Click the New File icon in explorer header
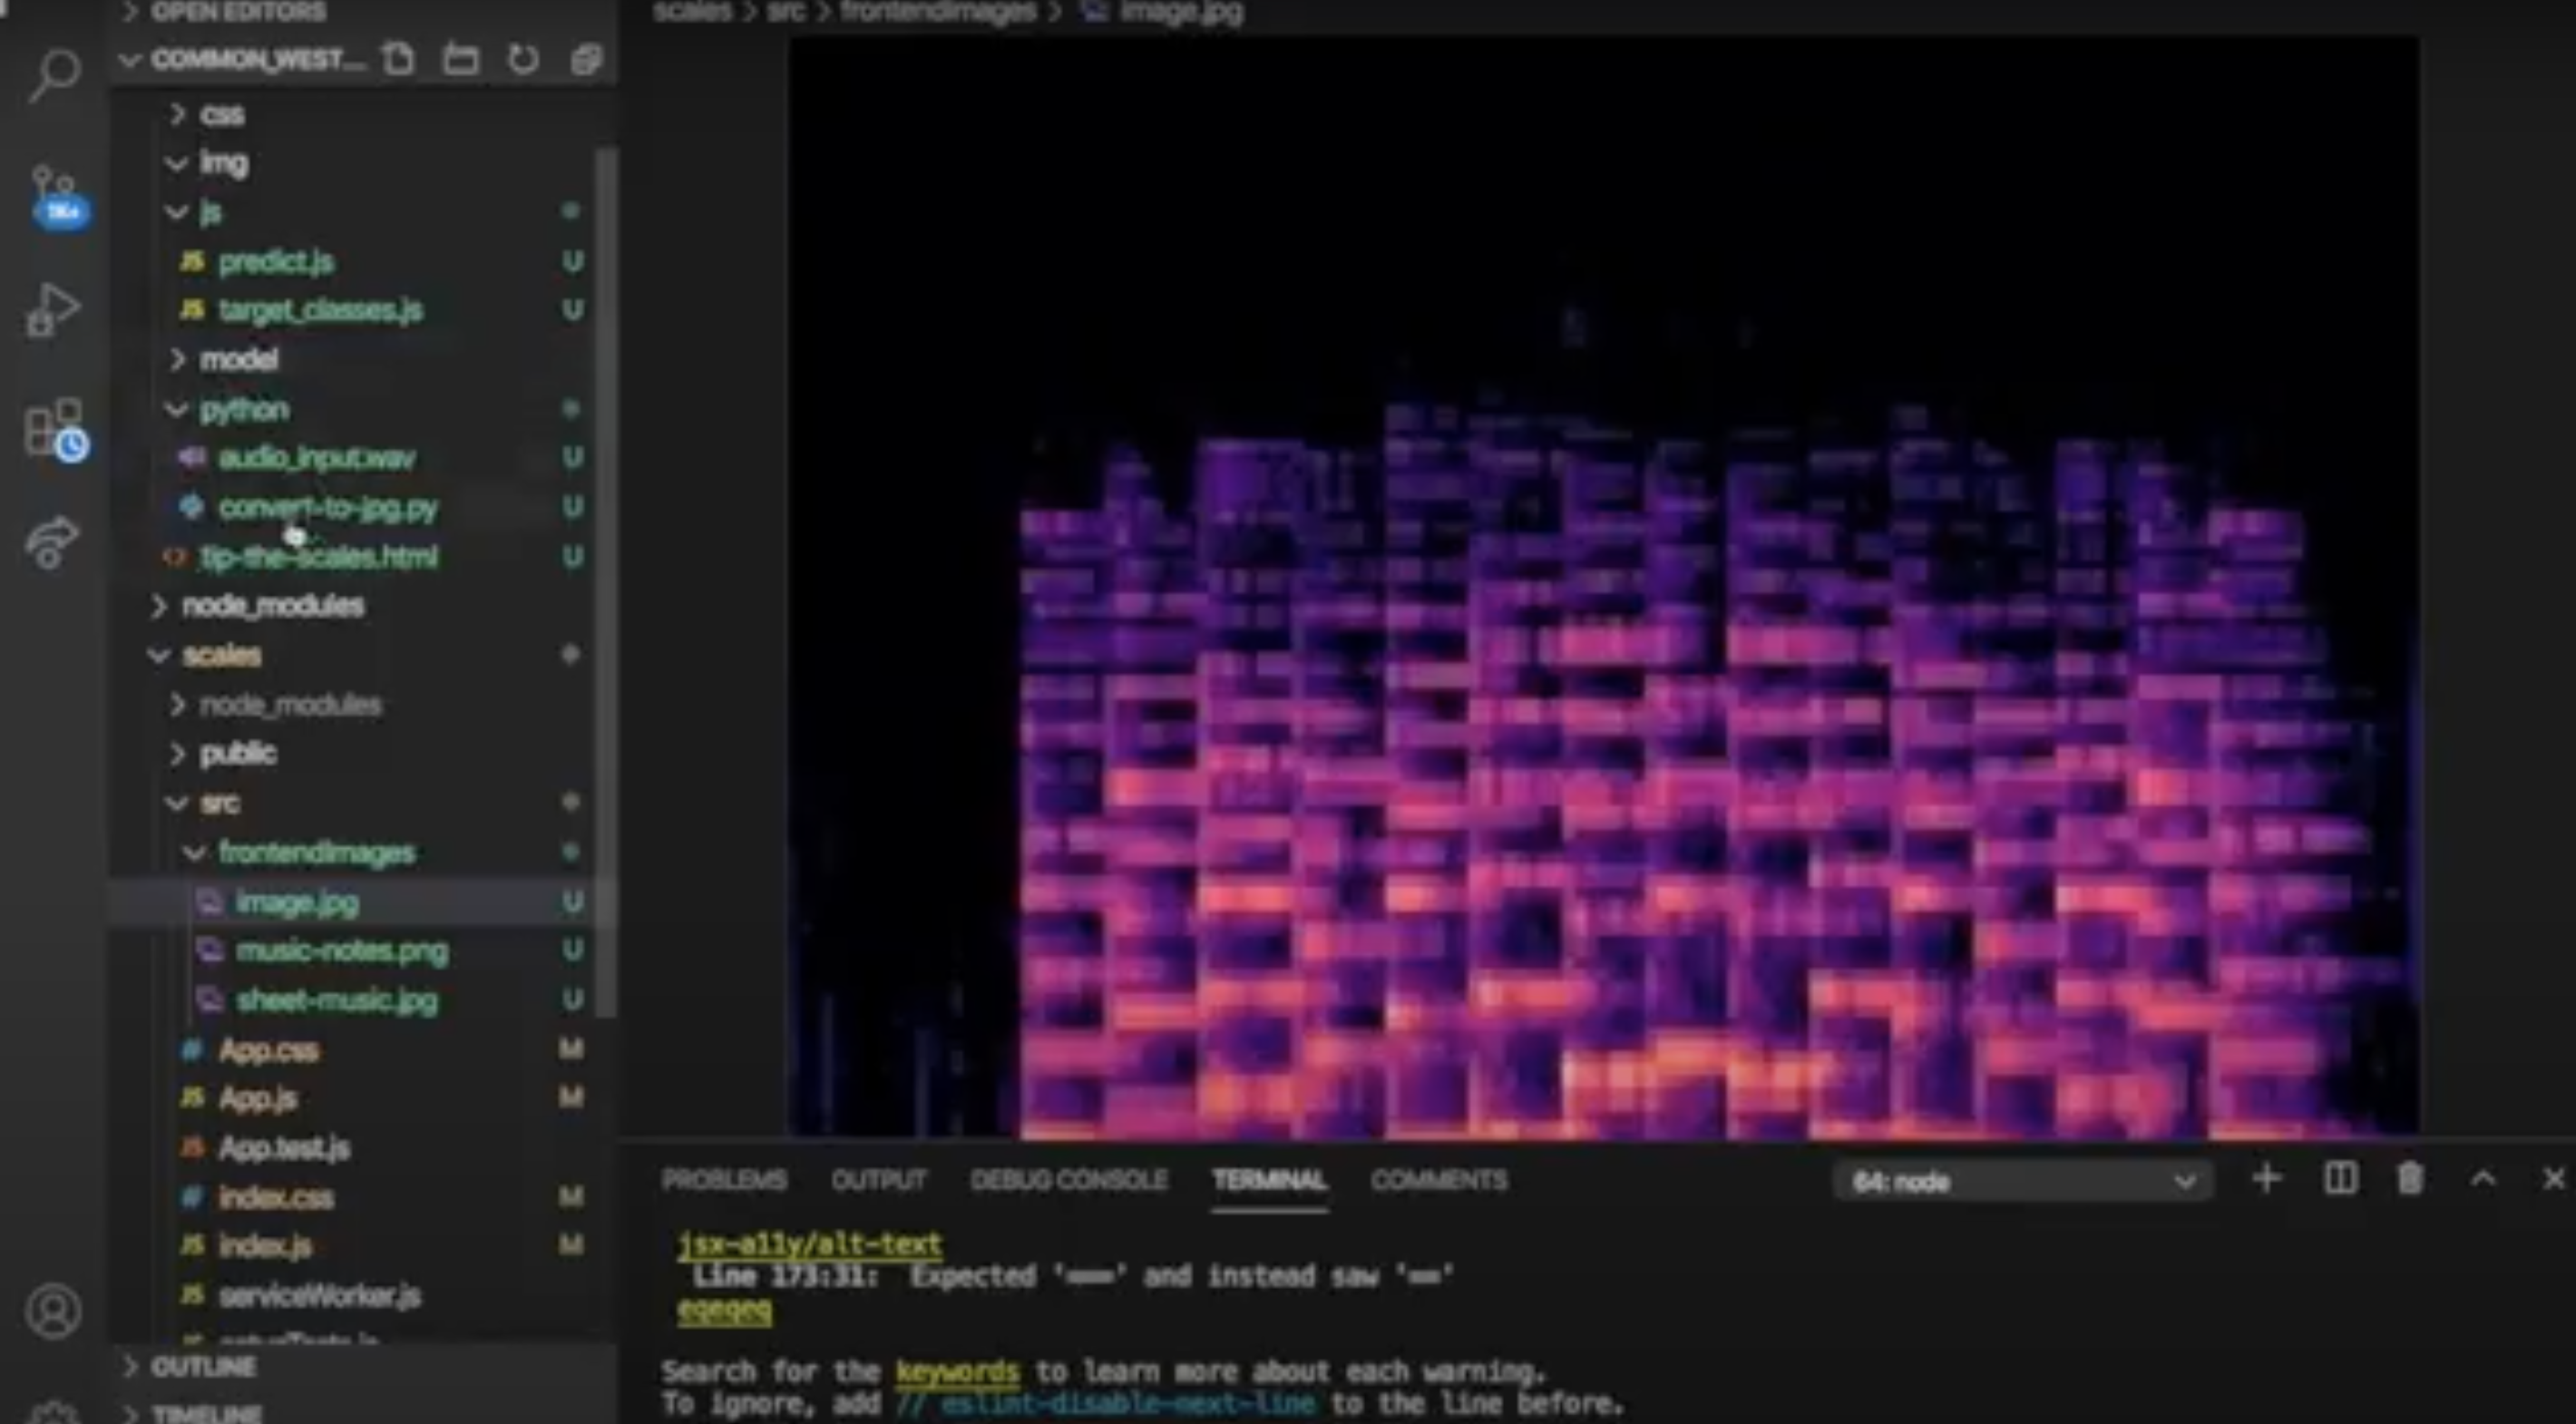Image resolution: width=2576 pixels, height=1424 pixels. 398,59
